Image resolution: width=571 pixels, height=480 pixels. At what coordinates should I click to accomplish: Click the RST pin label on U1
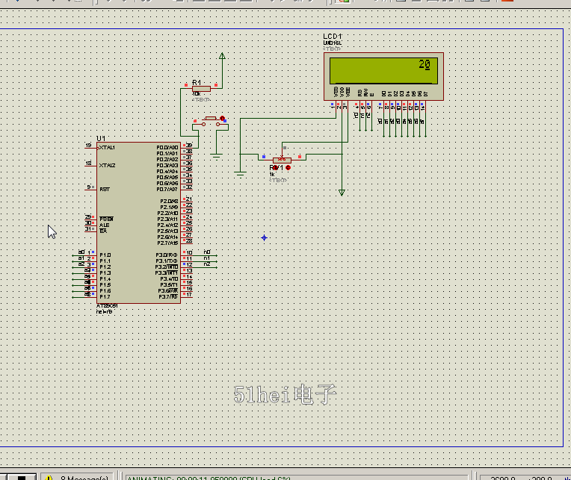click(105, 190)
